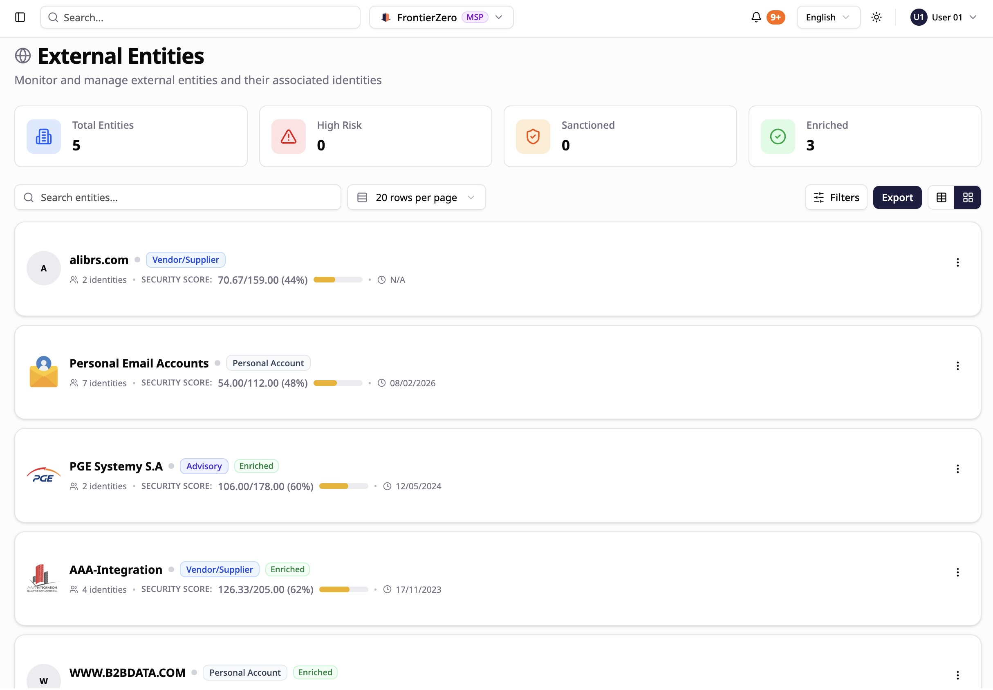Open the notifications bell
993x690 pixels.
755,17
